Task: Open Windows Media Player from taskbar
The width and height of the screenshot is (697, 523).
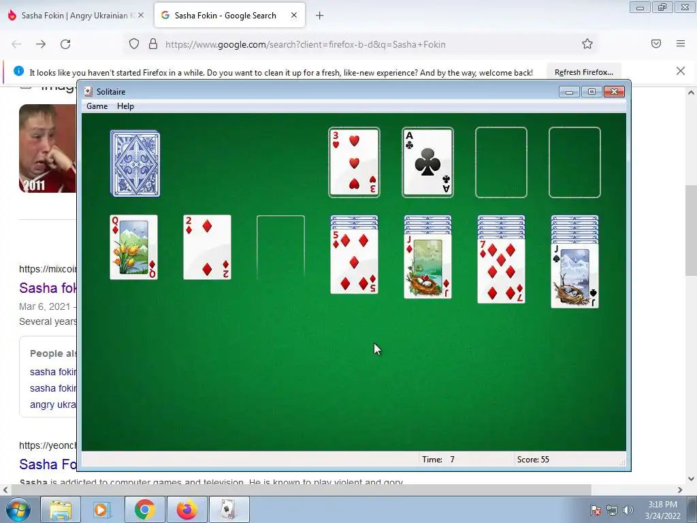Action: (x=102, y=509)
